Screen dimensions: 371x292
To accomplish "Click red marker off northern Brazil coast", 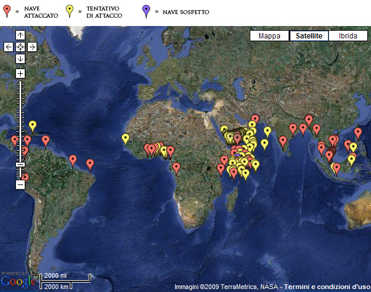I will click(73, 160).
